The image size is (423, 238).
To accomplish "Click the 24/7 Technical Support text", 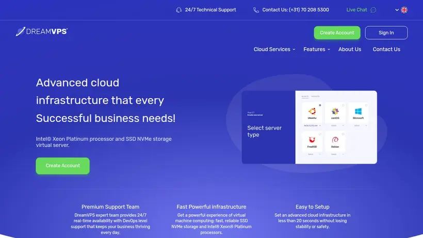I will tap(210, 10).
